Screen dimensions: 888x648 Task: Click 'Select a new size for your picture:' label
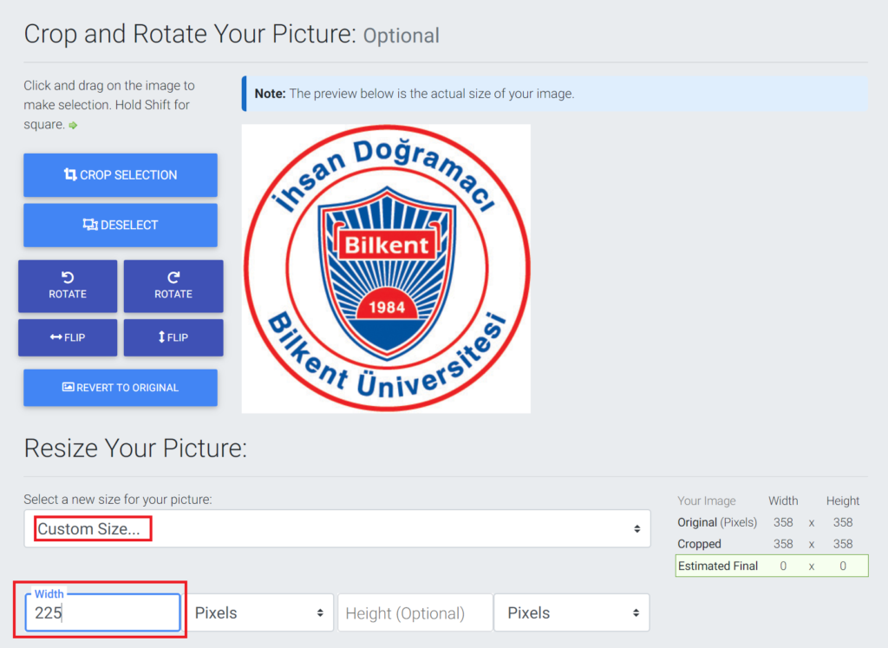(x=118, y=499)
